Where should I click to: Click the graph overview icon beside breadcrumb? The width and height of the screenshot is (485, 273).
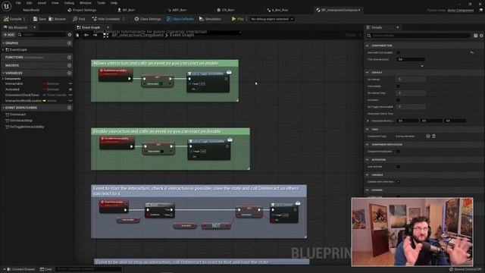(x=106, y=36)
